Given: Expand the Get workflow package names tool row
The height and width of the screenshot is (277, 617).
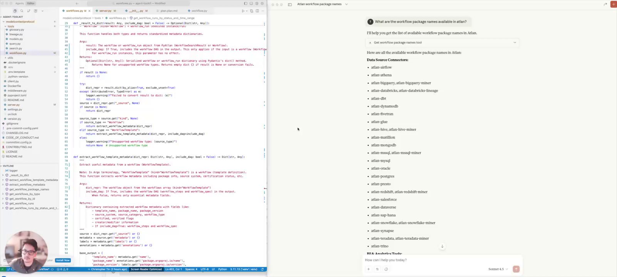Looking at the screenshot, I should pos(443,43).
